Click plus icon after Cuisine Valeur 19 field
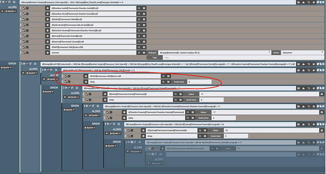Image resolution: width=326 pixels, height=174 pixels. pyautogui.click(x=322, y=131)
